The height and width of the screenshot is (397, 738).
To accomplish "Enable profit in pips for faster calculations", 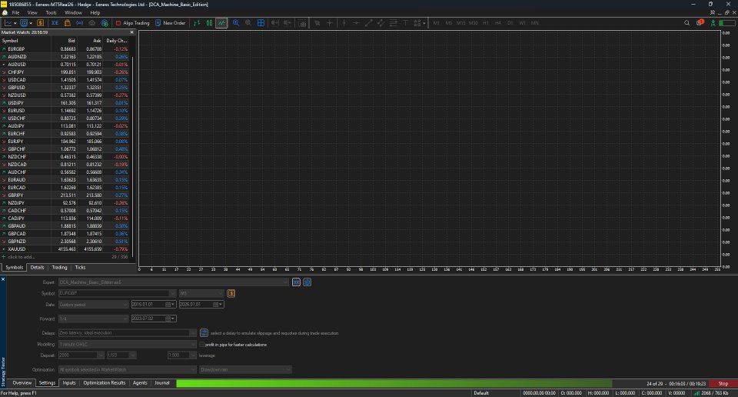I will pos(202,344).
